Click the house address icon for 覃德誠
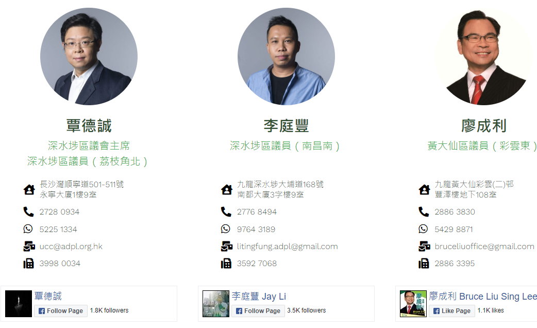Viewport: 537px width, 328px height. tap(29, 190)
